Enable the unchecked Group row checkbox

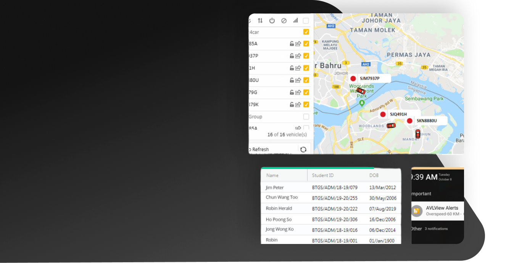pos(306,116)
